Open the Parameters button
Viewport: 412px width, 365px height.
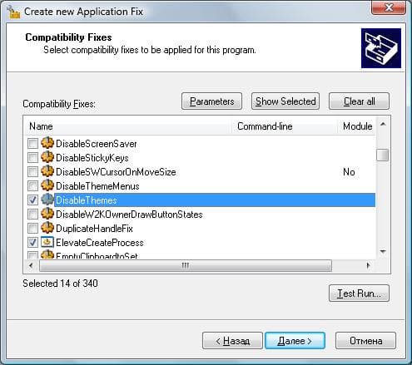211,101
